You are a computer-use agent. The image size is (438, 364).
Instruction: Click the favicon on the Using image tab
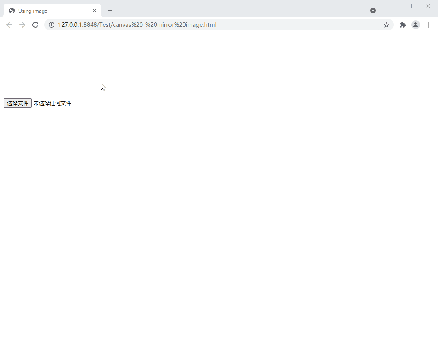coord(11,11)
